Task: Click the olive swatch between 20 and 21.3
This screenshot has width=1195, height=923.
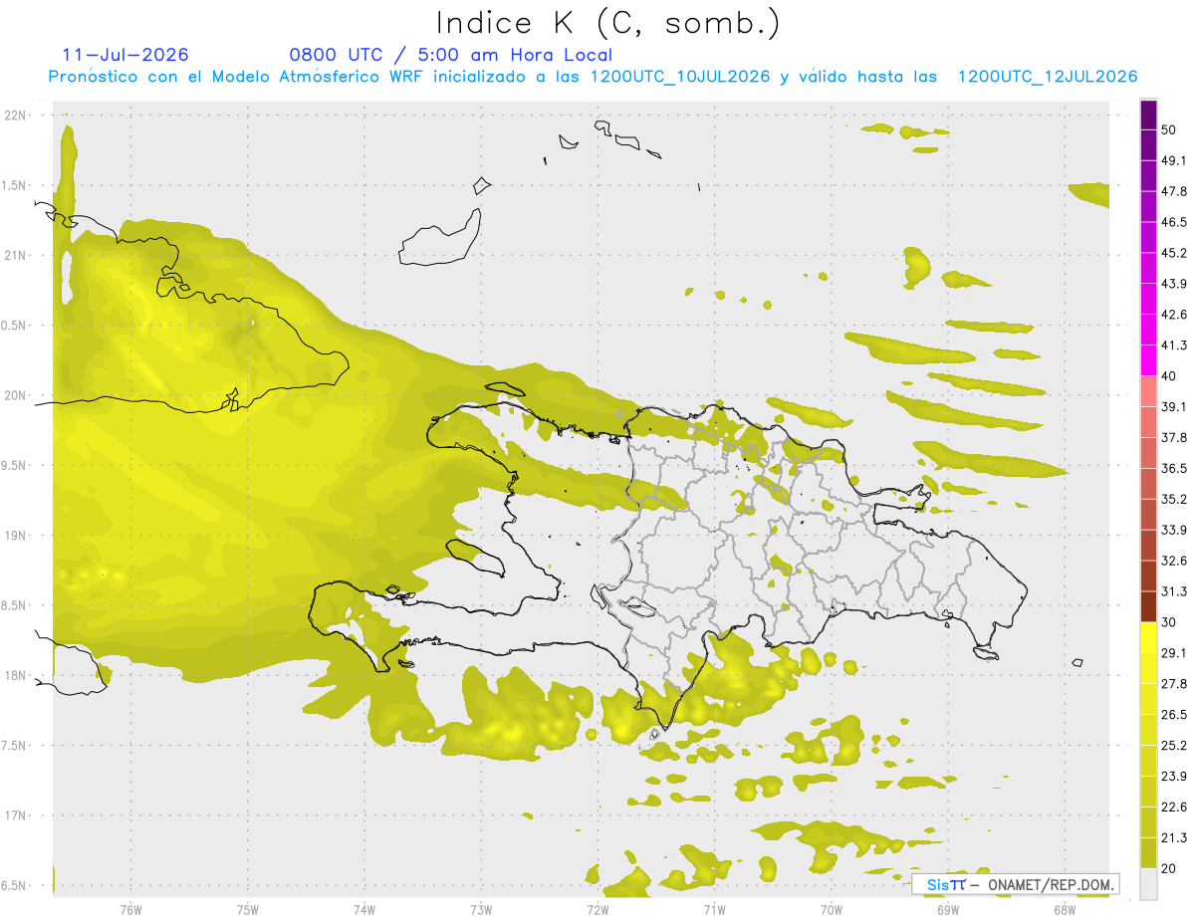Action: click(x=1148, y=853)
